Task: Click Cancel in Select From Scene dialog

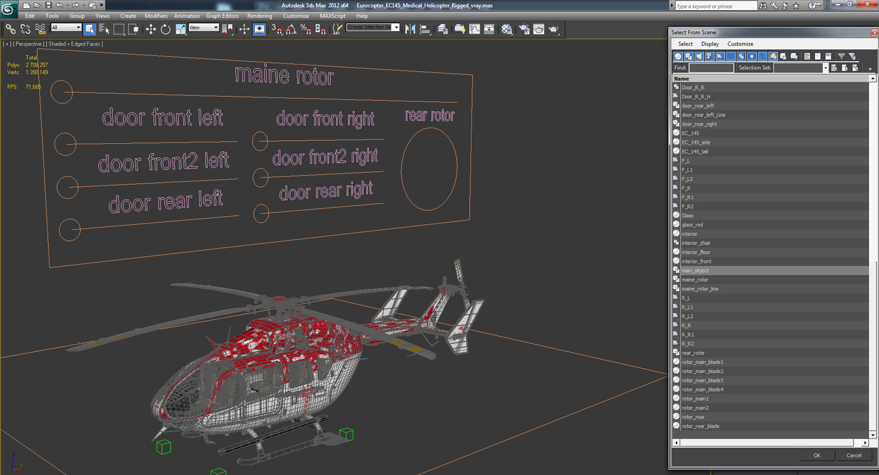Action: coord(854,455)
